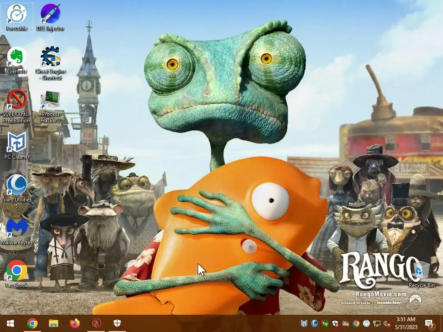Select SUPERAntiSpyware Free Edition desktop icon
Viewport: 443px width, 332px height.
click(17, 106)
